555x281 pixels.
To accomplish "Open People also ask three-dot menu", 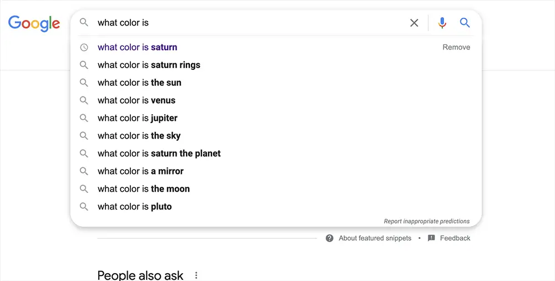I will coord(196,275).
